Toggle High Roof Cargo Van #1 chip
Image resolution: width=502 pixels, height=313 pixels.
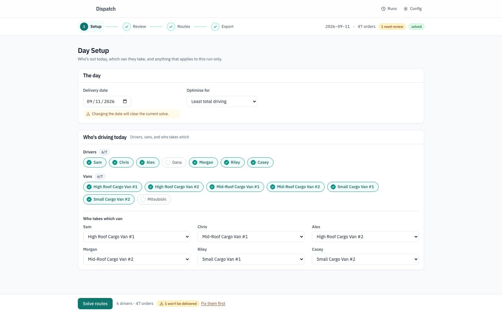[113, 187]
